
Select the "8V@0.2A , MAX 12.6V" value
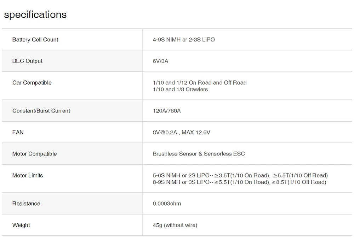[x=182, y=132]
